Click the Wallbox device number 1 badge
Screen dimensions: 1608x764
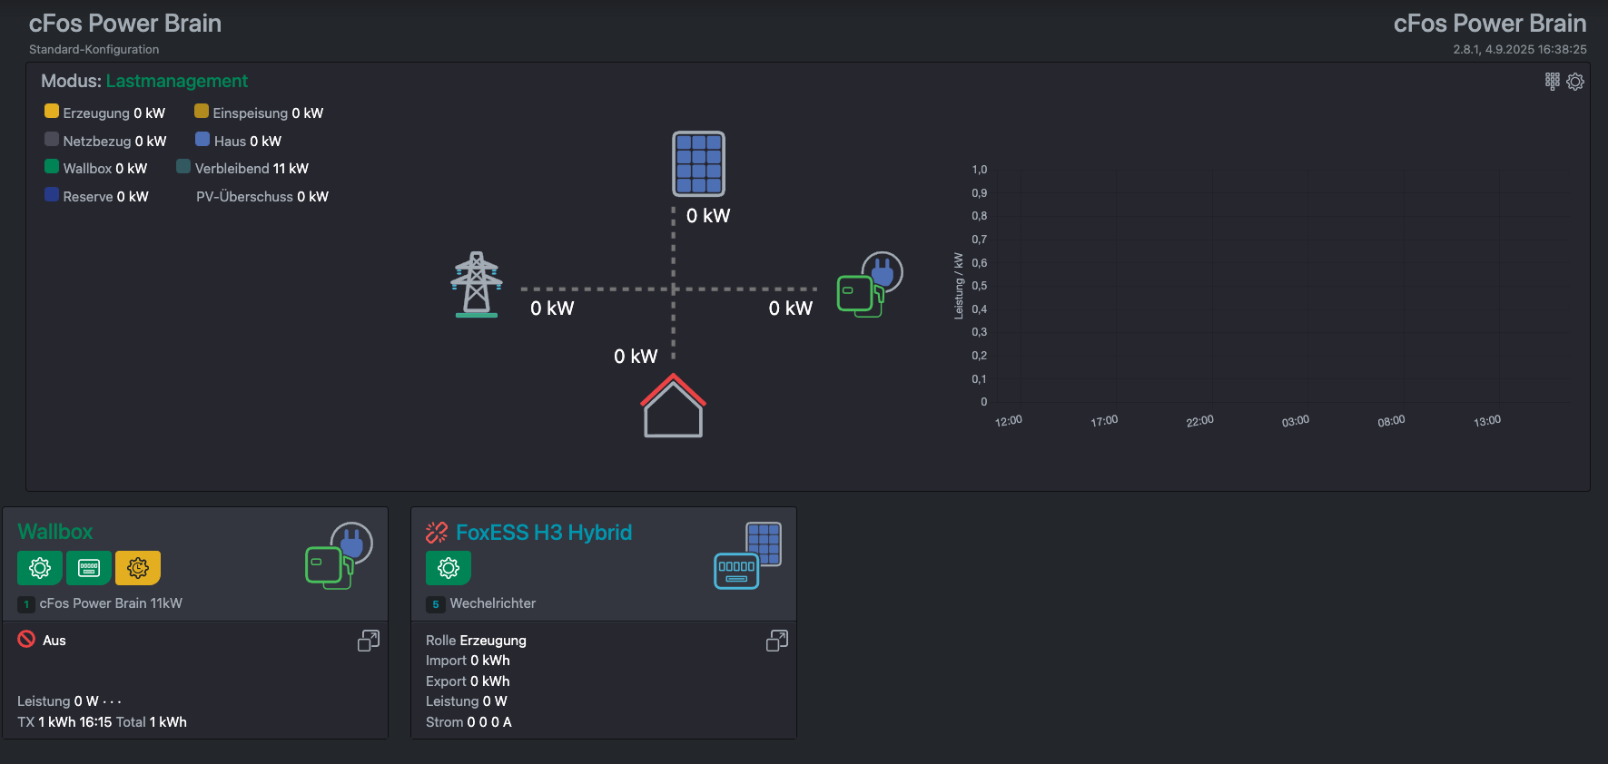pos(26,604)
